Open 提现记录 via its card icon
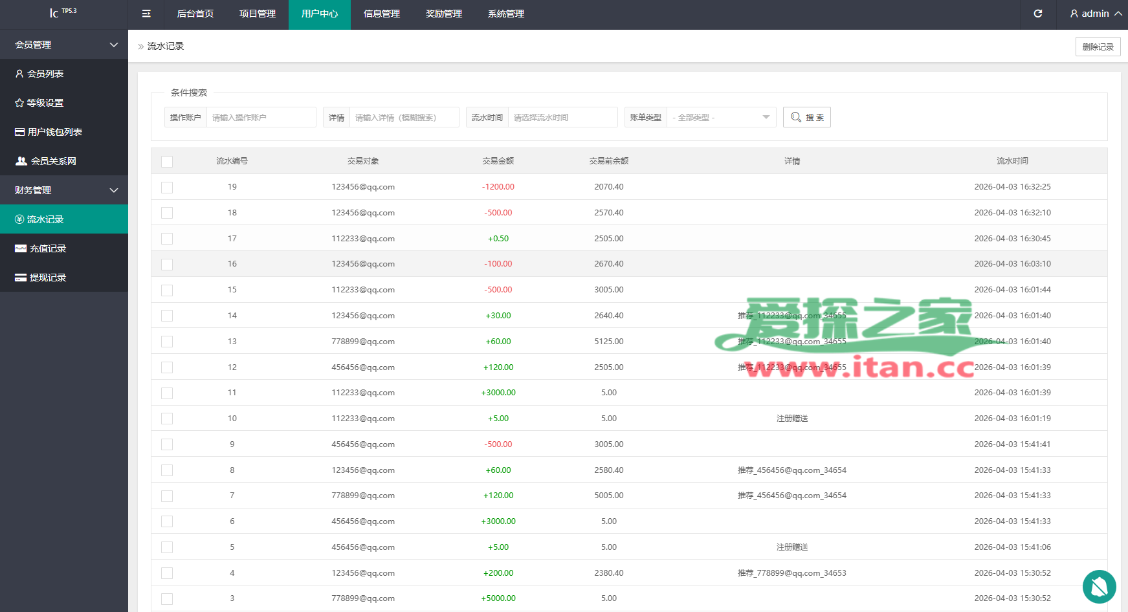Image resolution: width=1128 pixels, height=612 pixels. [x=21, y=278]
